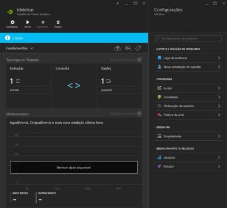This screenshot has height=208, width=227.
Task: Expand Nova solicitação de suporte chevron
Action: click(219, 67)
